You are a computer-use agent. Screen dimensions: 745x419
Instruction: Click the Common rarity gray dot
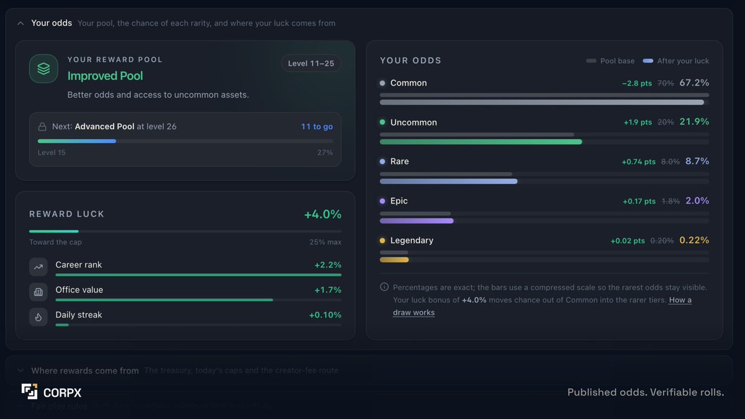pyautogui.click(x=382, y=83)
